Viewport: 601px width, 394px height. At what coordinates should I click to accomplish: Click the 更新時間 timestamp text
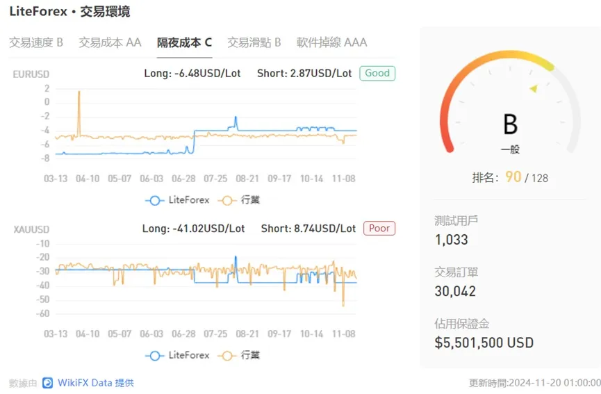[x=535, y=382]
